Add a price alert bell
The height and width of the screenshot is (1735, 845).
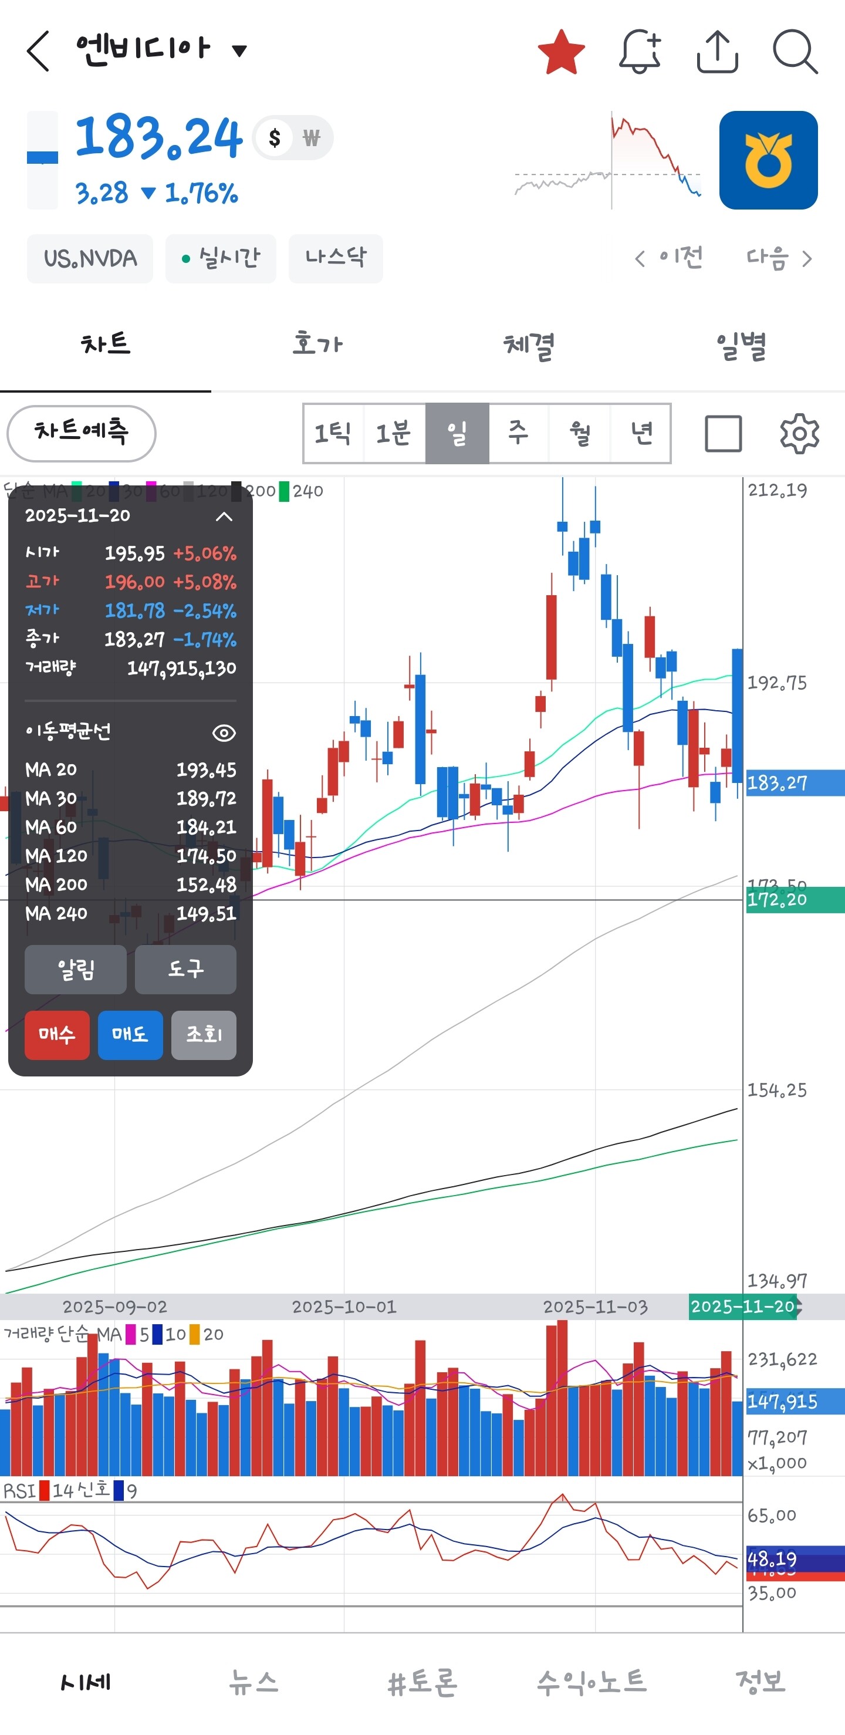coord(640,51)
